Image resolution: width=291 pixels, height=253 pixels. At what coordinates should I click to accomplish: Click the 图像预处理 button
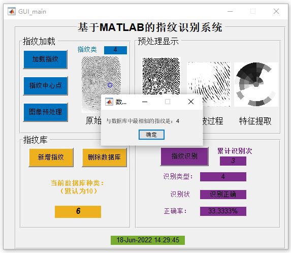click(x=45, y=112)
